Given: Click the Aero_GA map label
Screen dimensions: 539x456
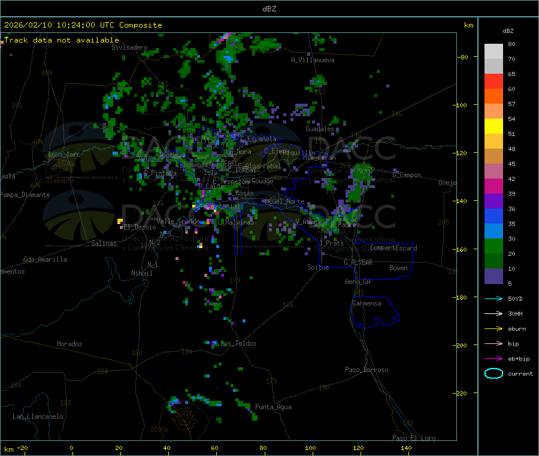Looking at the screenshot, I should tap(358, 282).
